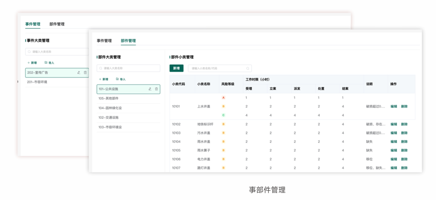The image size is (436, 200).
Task: Select 101-公共设施 category
Action: coord(129,89)
